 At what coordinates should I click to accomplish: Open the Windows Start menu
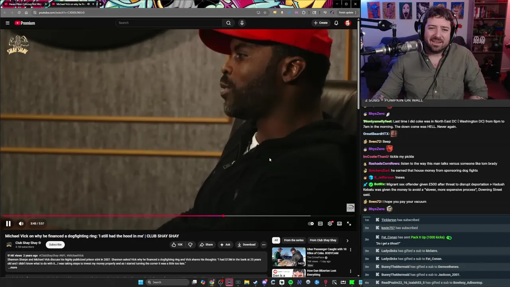point(141,282)
